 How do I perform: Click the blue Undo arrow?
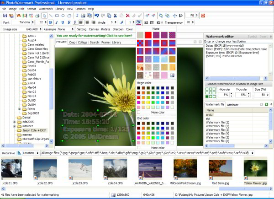(x=97, y=16)
